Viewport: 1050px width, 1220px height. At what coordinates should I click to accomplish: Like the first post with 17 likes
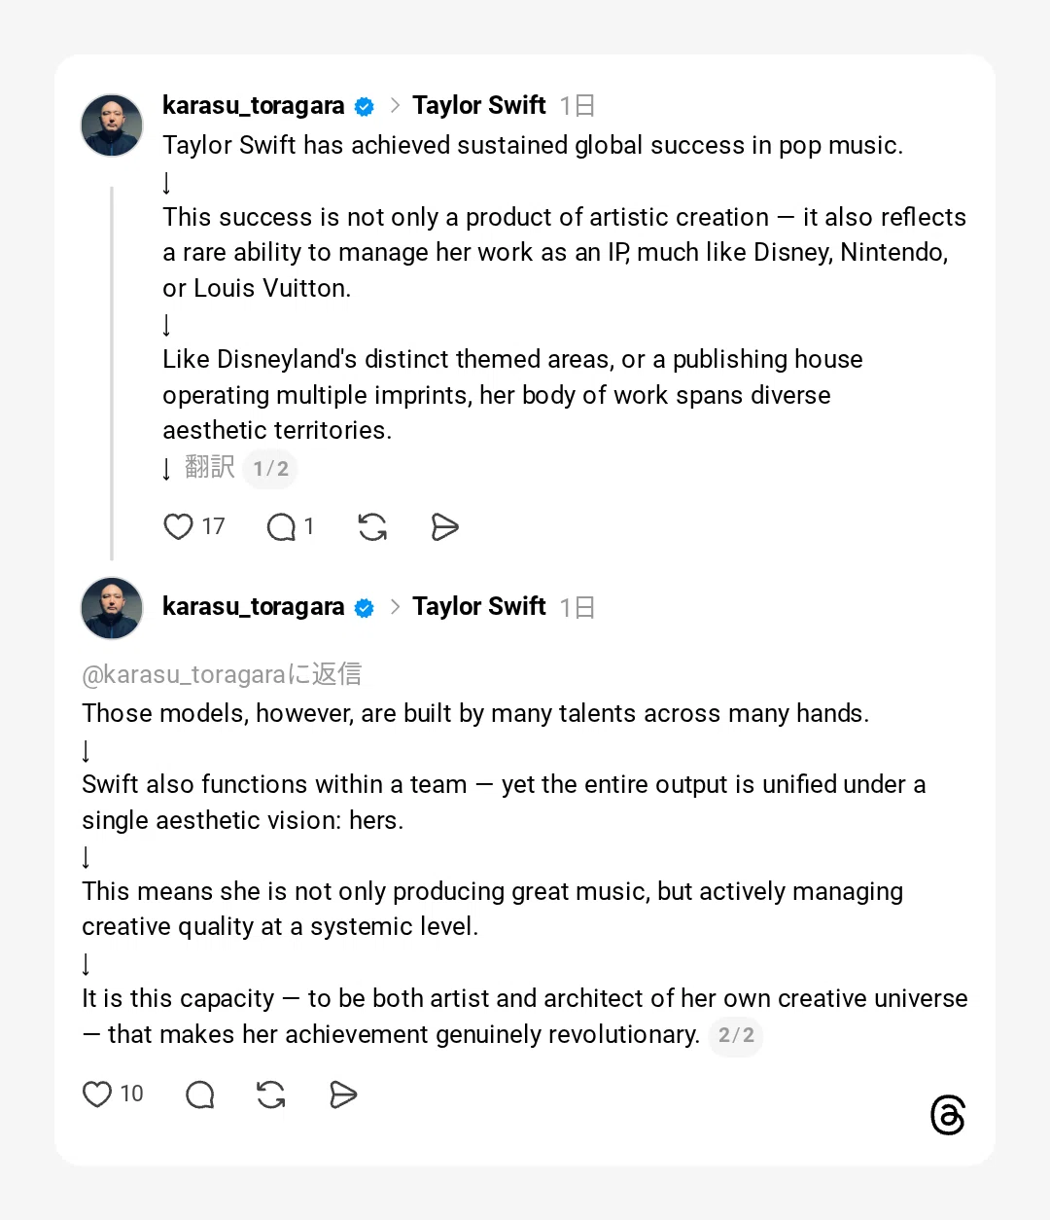[179, 526]
